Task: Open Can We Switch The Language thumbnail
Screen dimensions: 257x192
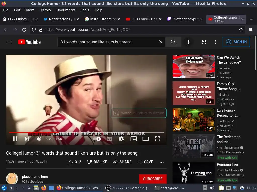Action: point(194,66)
